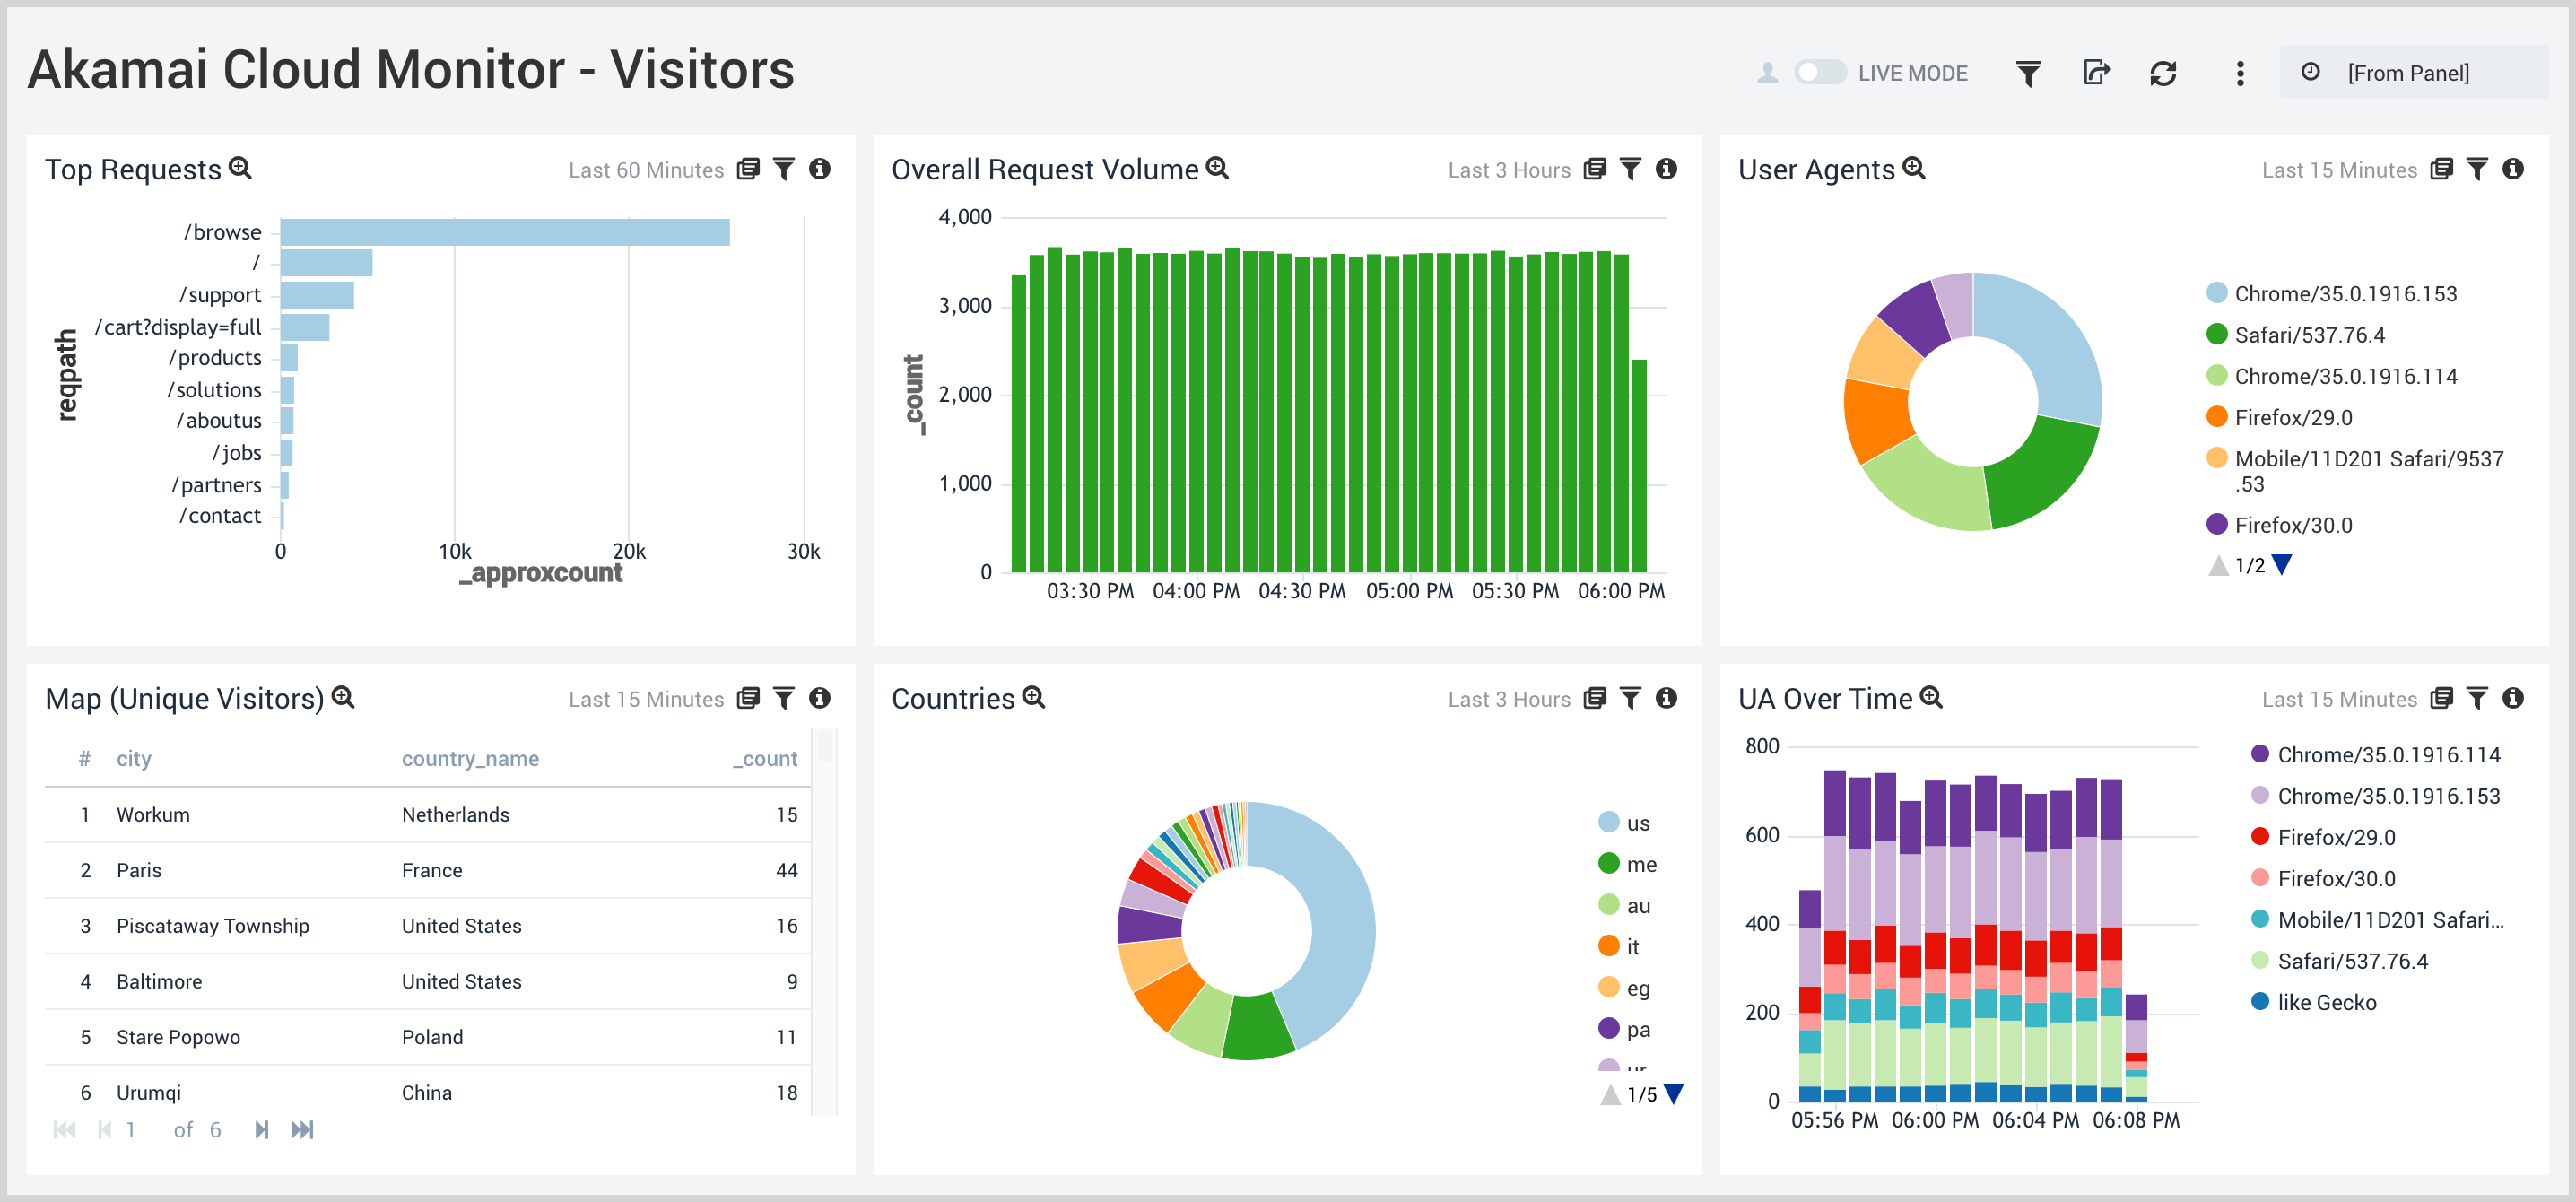Open the dashboard three-dot overflow menu
Viewport: 2576px width, 1202px height.
[2239, 73]
